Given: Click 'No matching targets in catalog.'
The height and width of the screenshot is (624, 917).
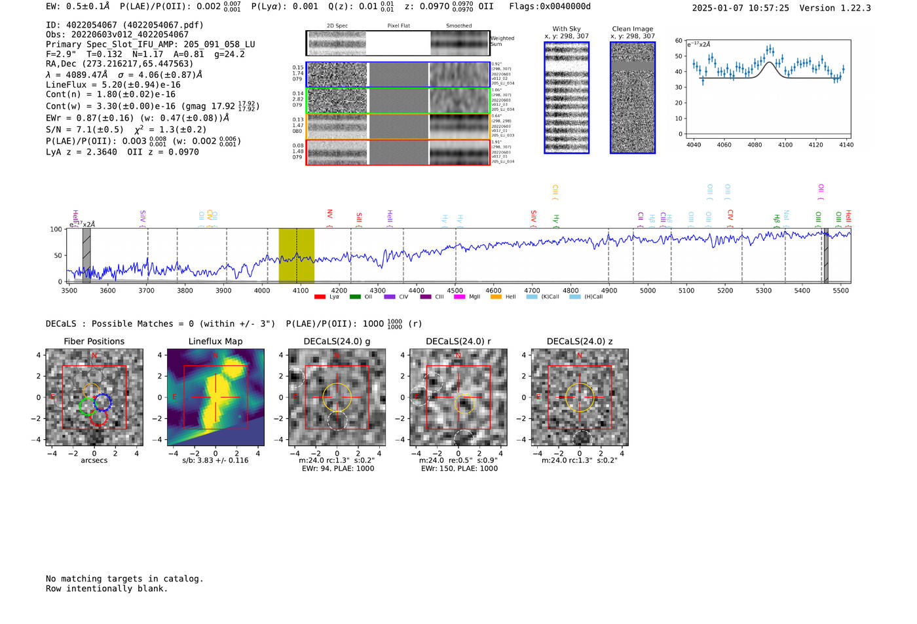Looking at the screenshot, I should (124, 579).
